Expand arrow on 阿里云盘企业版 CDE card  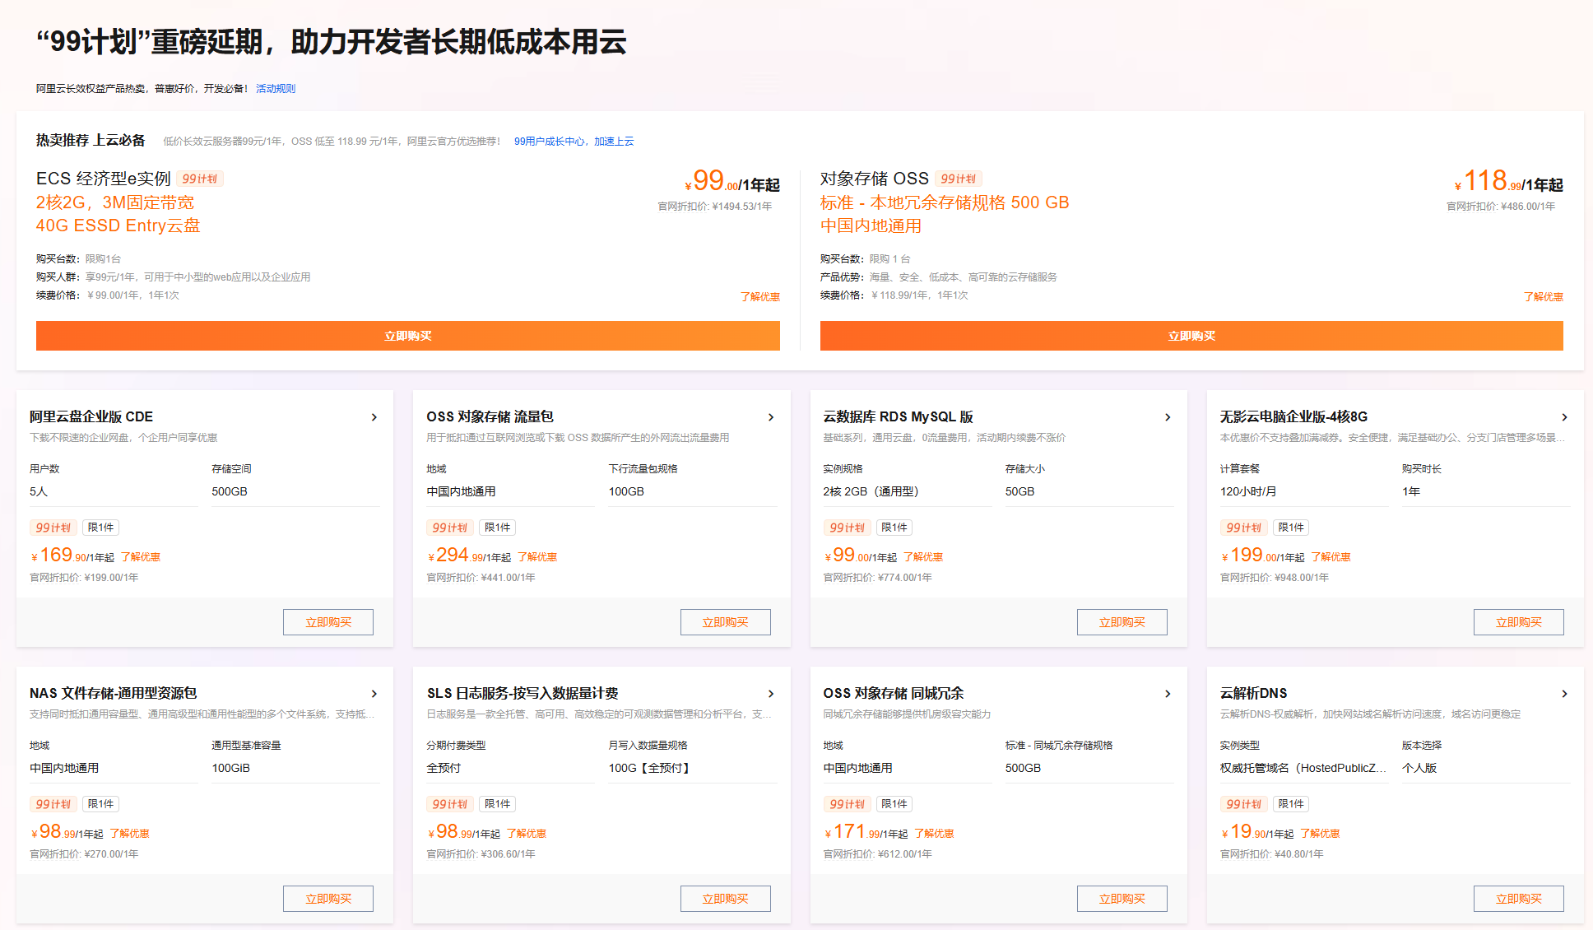374,417
